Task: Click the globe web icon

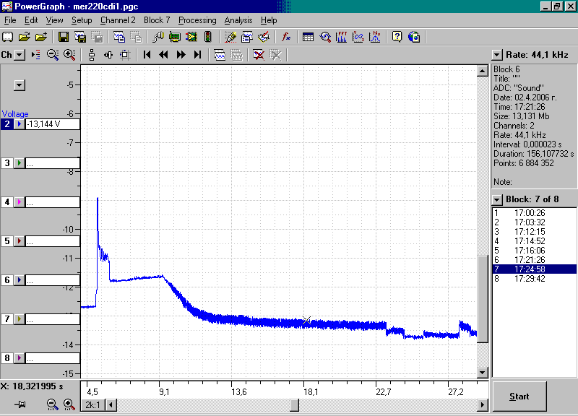Action: tap(414, 37)
